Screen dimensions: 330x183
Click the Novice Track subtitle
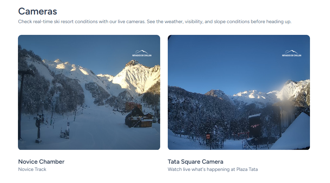[32, 169]
